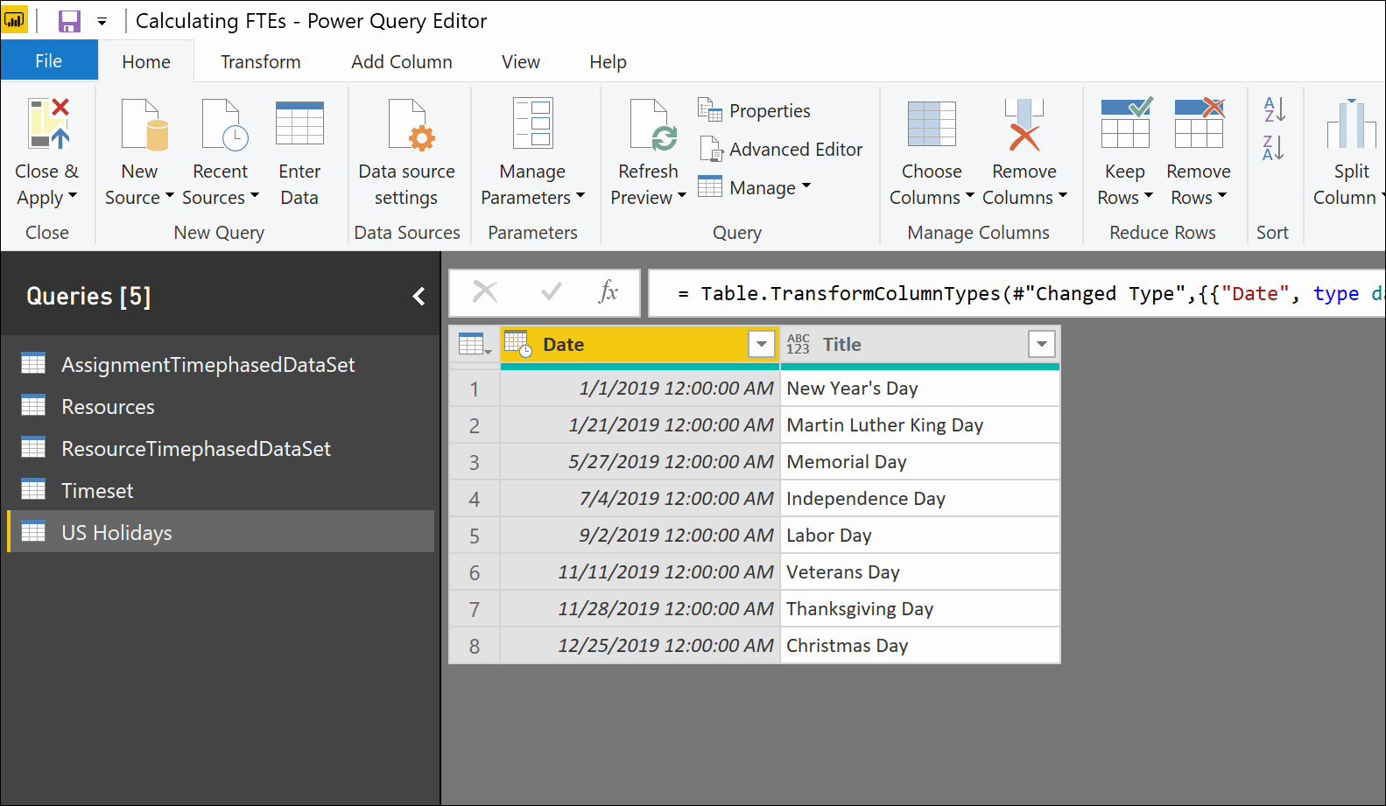Open table options menu icon at grid corner

click(x=474, y=344)
